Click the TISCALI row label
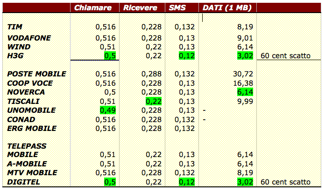The width and height of the screenshot is (325, 192). [23, 102]
